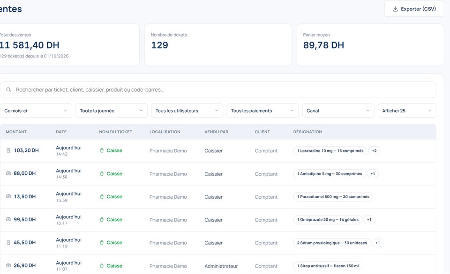Click the Caisse bag icon in the 13:17 row
Viewport: 450px width, 274px height.
[102, 220]
